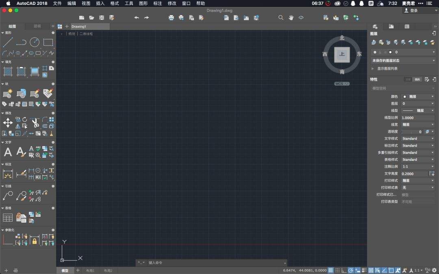Click the layer 0 color swatch
Screen dimensions: 439x274
tap(391, 52)
